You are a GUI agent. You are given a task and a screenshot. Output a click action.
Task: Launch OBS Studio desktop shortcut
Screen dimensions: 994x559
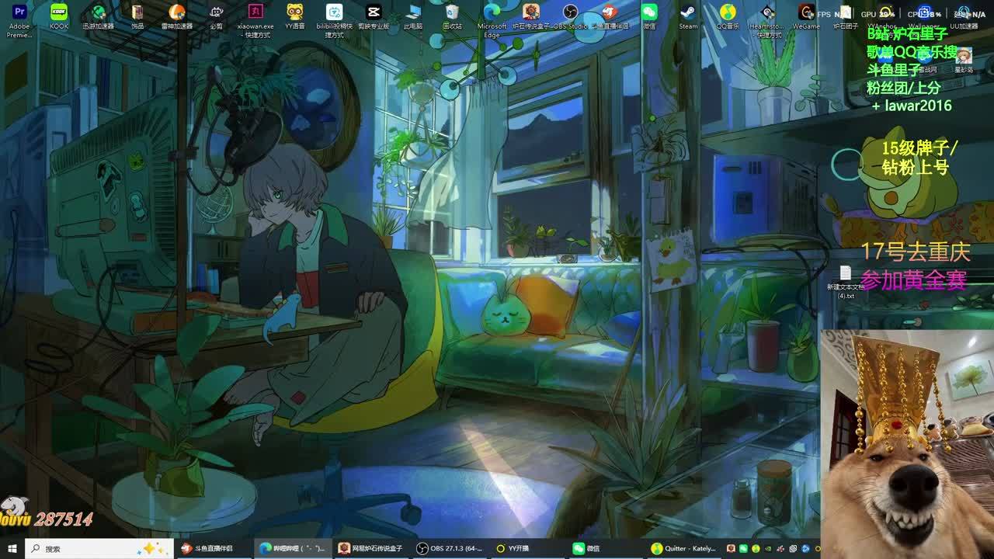tap(570, 13)
